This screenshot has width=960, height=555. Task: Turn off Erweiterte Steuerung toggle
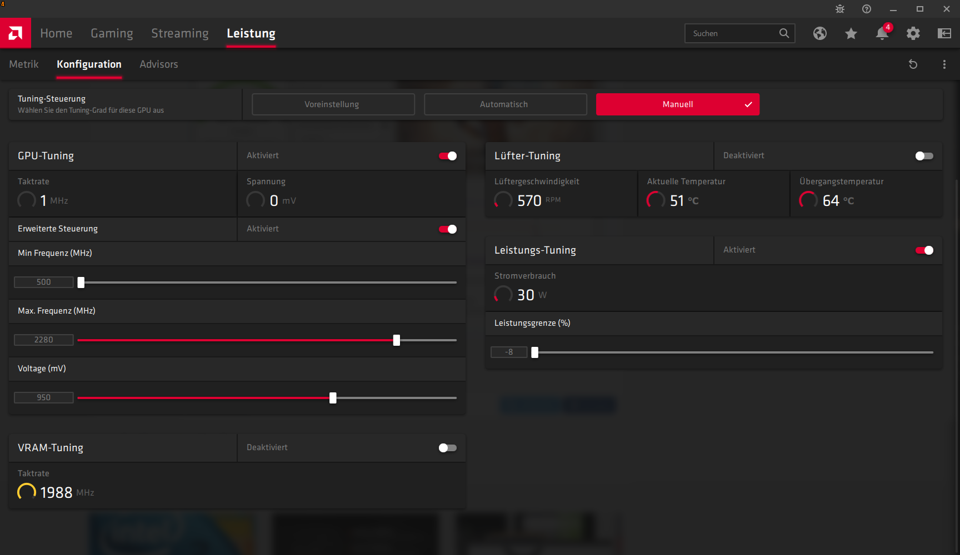tap(448, 229)
